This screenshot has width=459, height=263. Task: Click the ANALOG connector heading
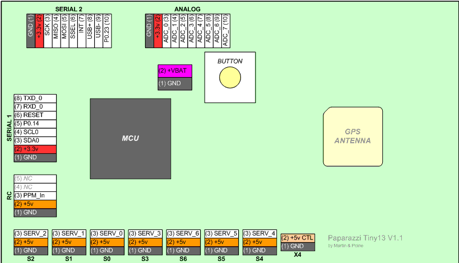[187, 9]
